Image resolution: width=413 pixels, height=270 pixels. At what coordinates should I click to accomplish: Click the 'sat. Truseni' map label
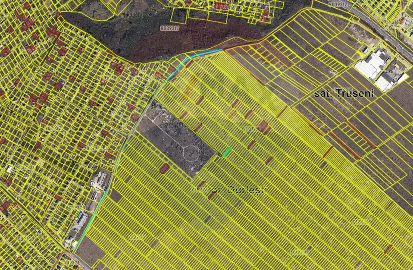(344, 94)
